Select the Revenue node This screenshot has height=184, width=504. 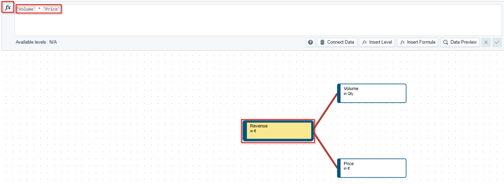[x=278, y=131]
